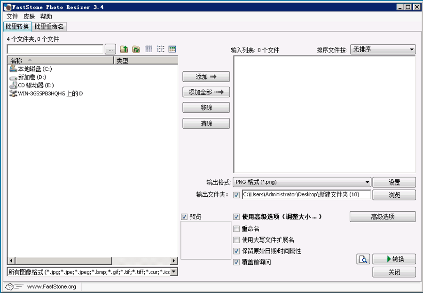Image resolution: width=423 pixels, height=293 pixels.
Task: Click the refresh folder icon
Action: point(136,49)
